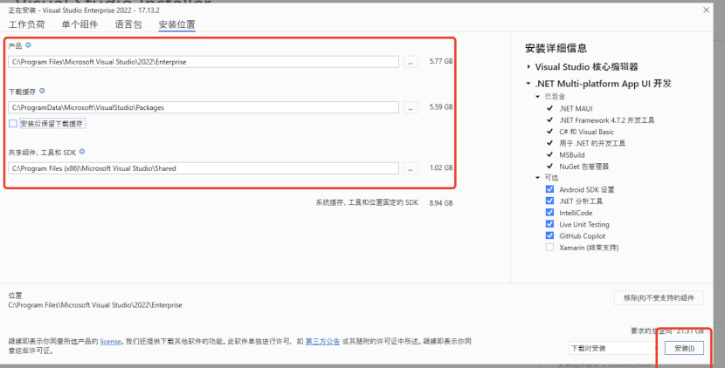Click the 1.02 GB size value
The height and width of the screenshot is (368, 725).
pyautogui.click(x=440, y=167)
